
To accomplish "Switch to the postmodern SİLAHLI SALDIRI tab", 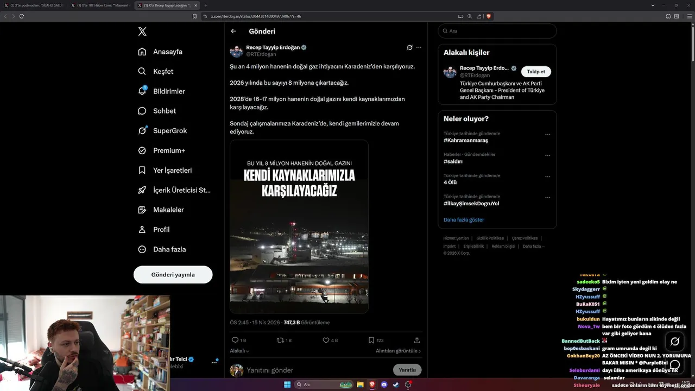I will 34,5.
